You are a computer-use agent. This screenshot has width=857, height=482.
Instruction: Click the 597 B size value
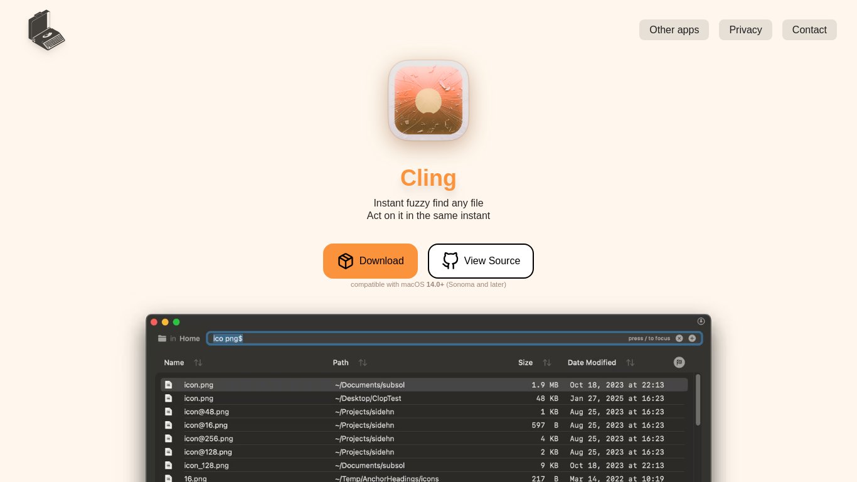(545, 425)
